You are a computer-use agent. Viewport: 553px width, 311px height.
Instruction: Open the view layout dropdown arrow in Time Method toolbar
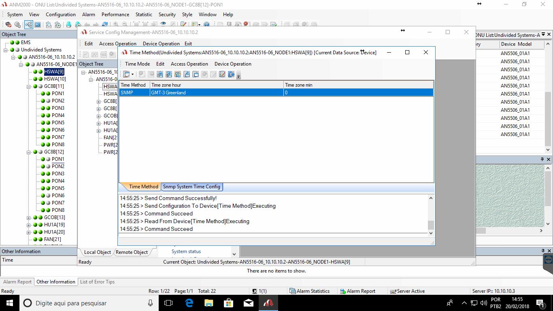[132, 75]
